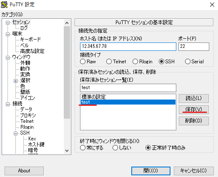Open the ウィンドウ category
Viewport: 218px width, 177px height.
tap(21, 57)
